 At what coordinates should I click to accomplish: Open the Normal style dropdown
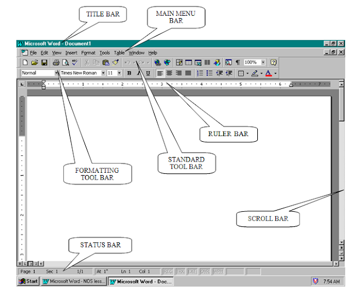click(56, 73)
